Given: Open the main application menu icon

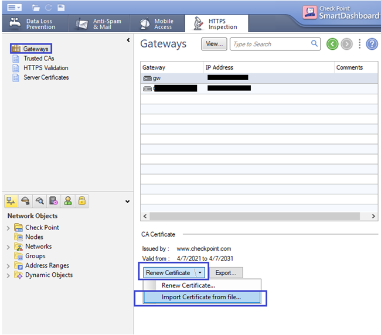Looking at the screenshot, I should coord(14,7).
